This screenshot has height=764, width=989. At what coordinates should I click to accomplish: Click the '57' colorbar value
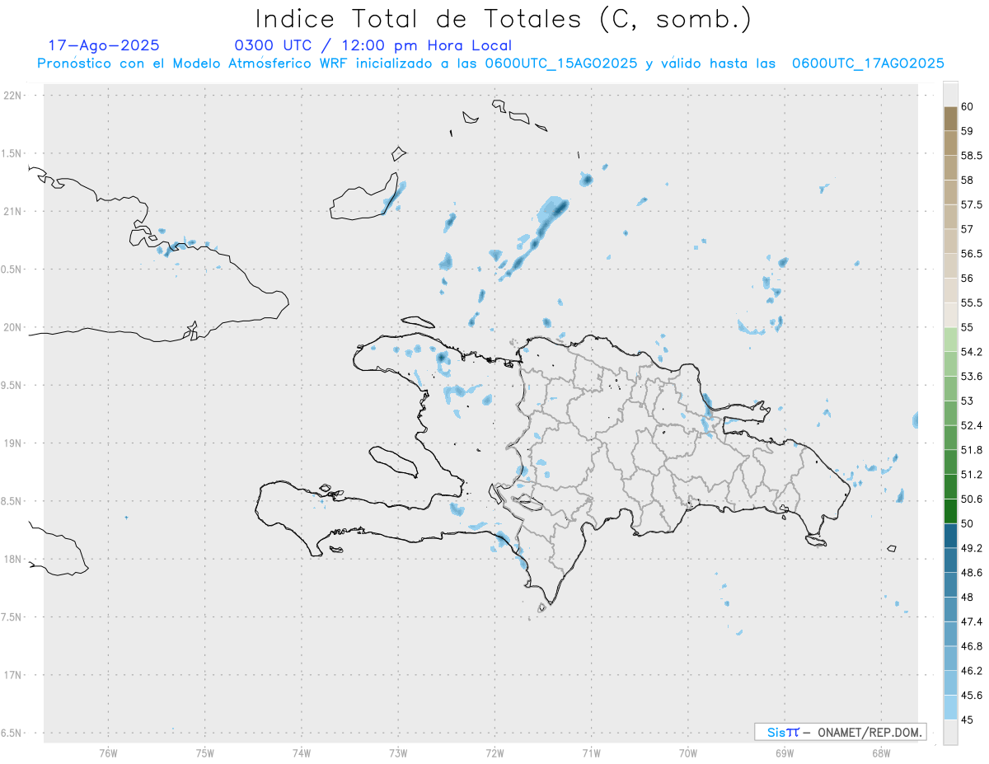968,229
